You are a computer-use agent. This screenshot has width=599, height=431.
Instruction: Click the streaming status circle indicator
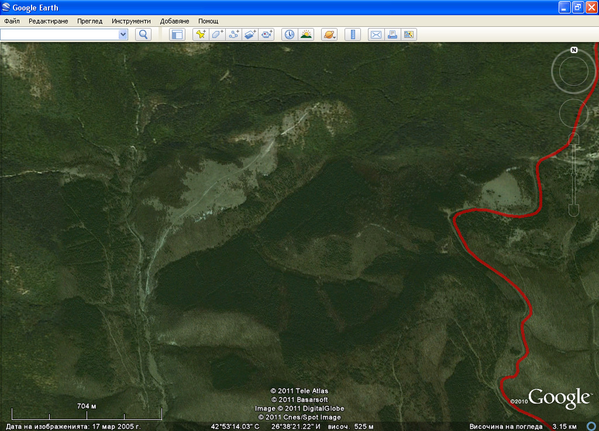pyautogui.click(x=591, y=426)
